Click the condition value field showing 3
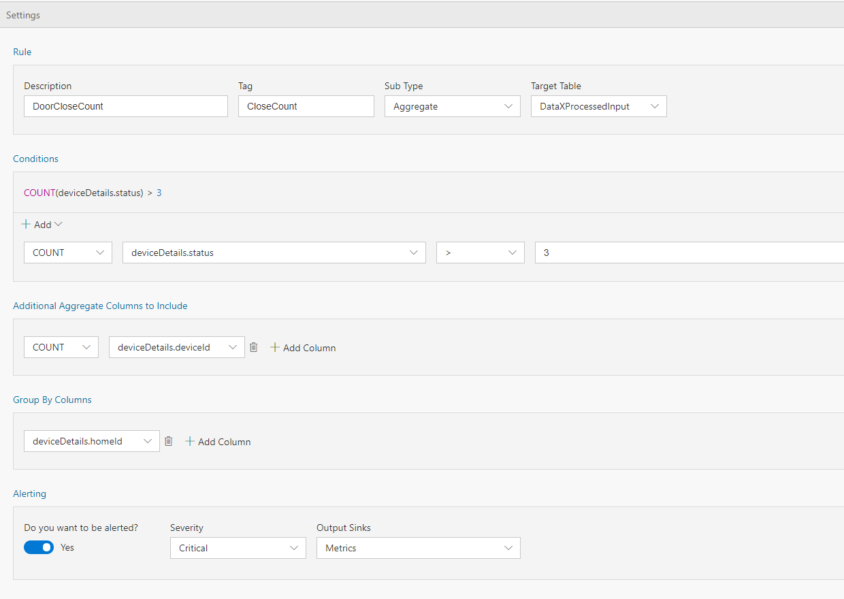Viewport: 844px width, 599px height. pyautogui.click(x=687, y=253)
